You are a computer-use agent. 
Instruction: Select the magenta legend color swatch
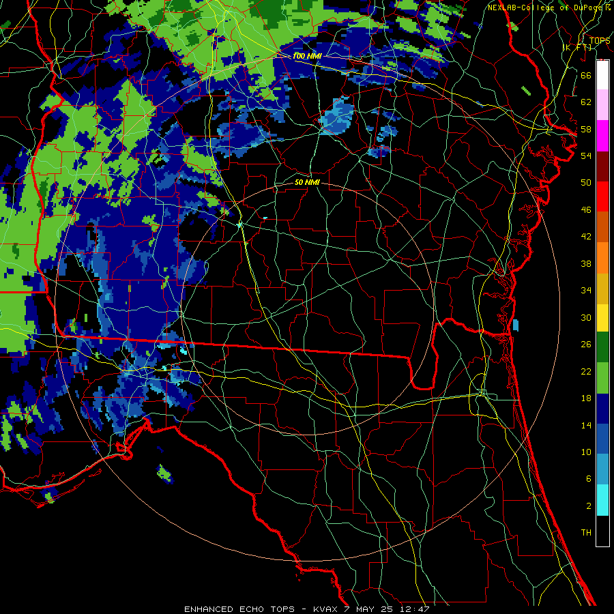coord(602,136)
